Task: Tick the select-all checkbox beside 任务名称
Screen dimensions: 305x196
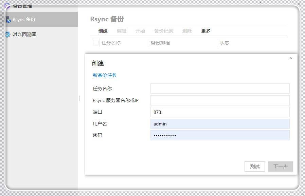Action: click(x=96, y=43)
